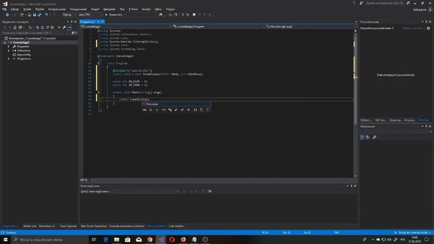Switch to the Data Tools Operations tab
The width and height of the screenshot is (434, 244).
point(94,226)
